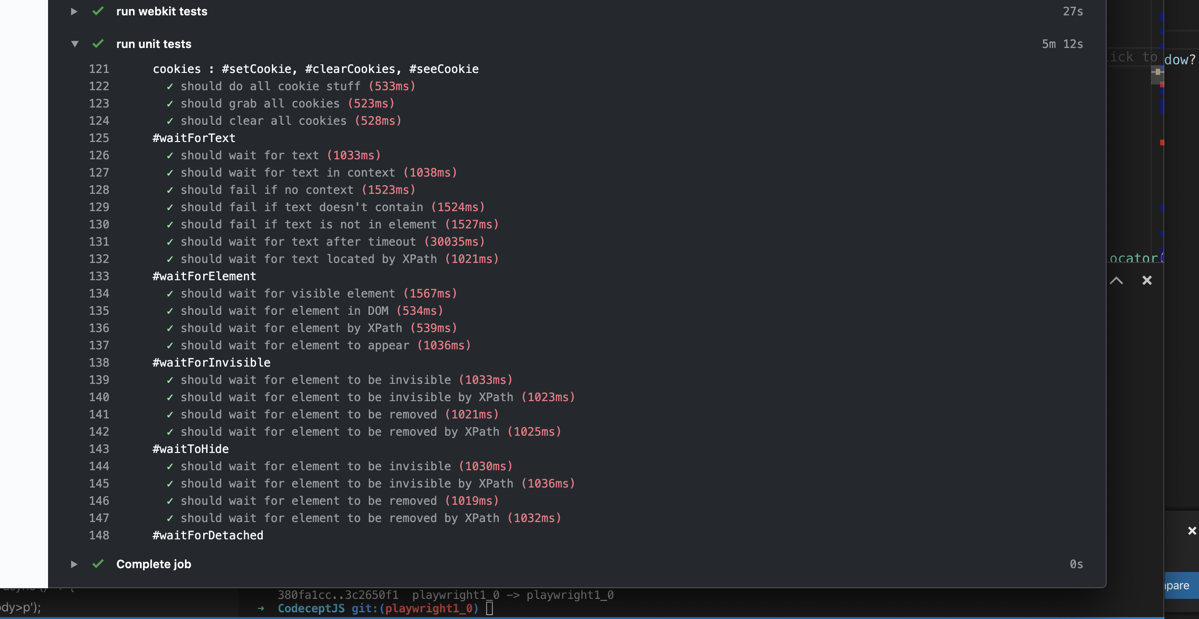Image resolution: width=1199 pixels, height=619 pixels.
Task: Click log line number 148
Action: tap(99, 536)
